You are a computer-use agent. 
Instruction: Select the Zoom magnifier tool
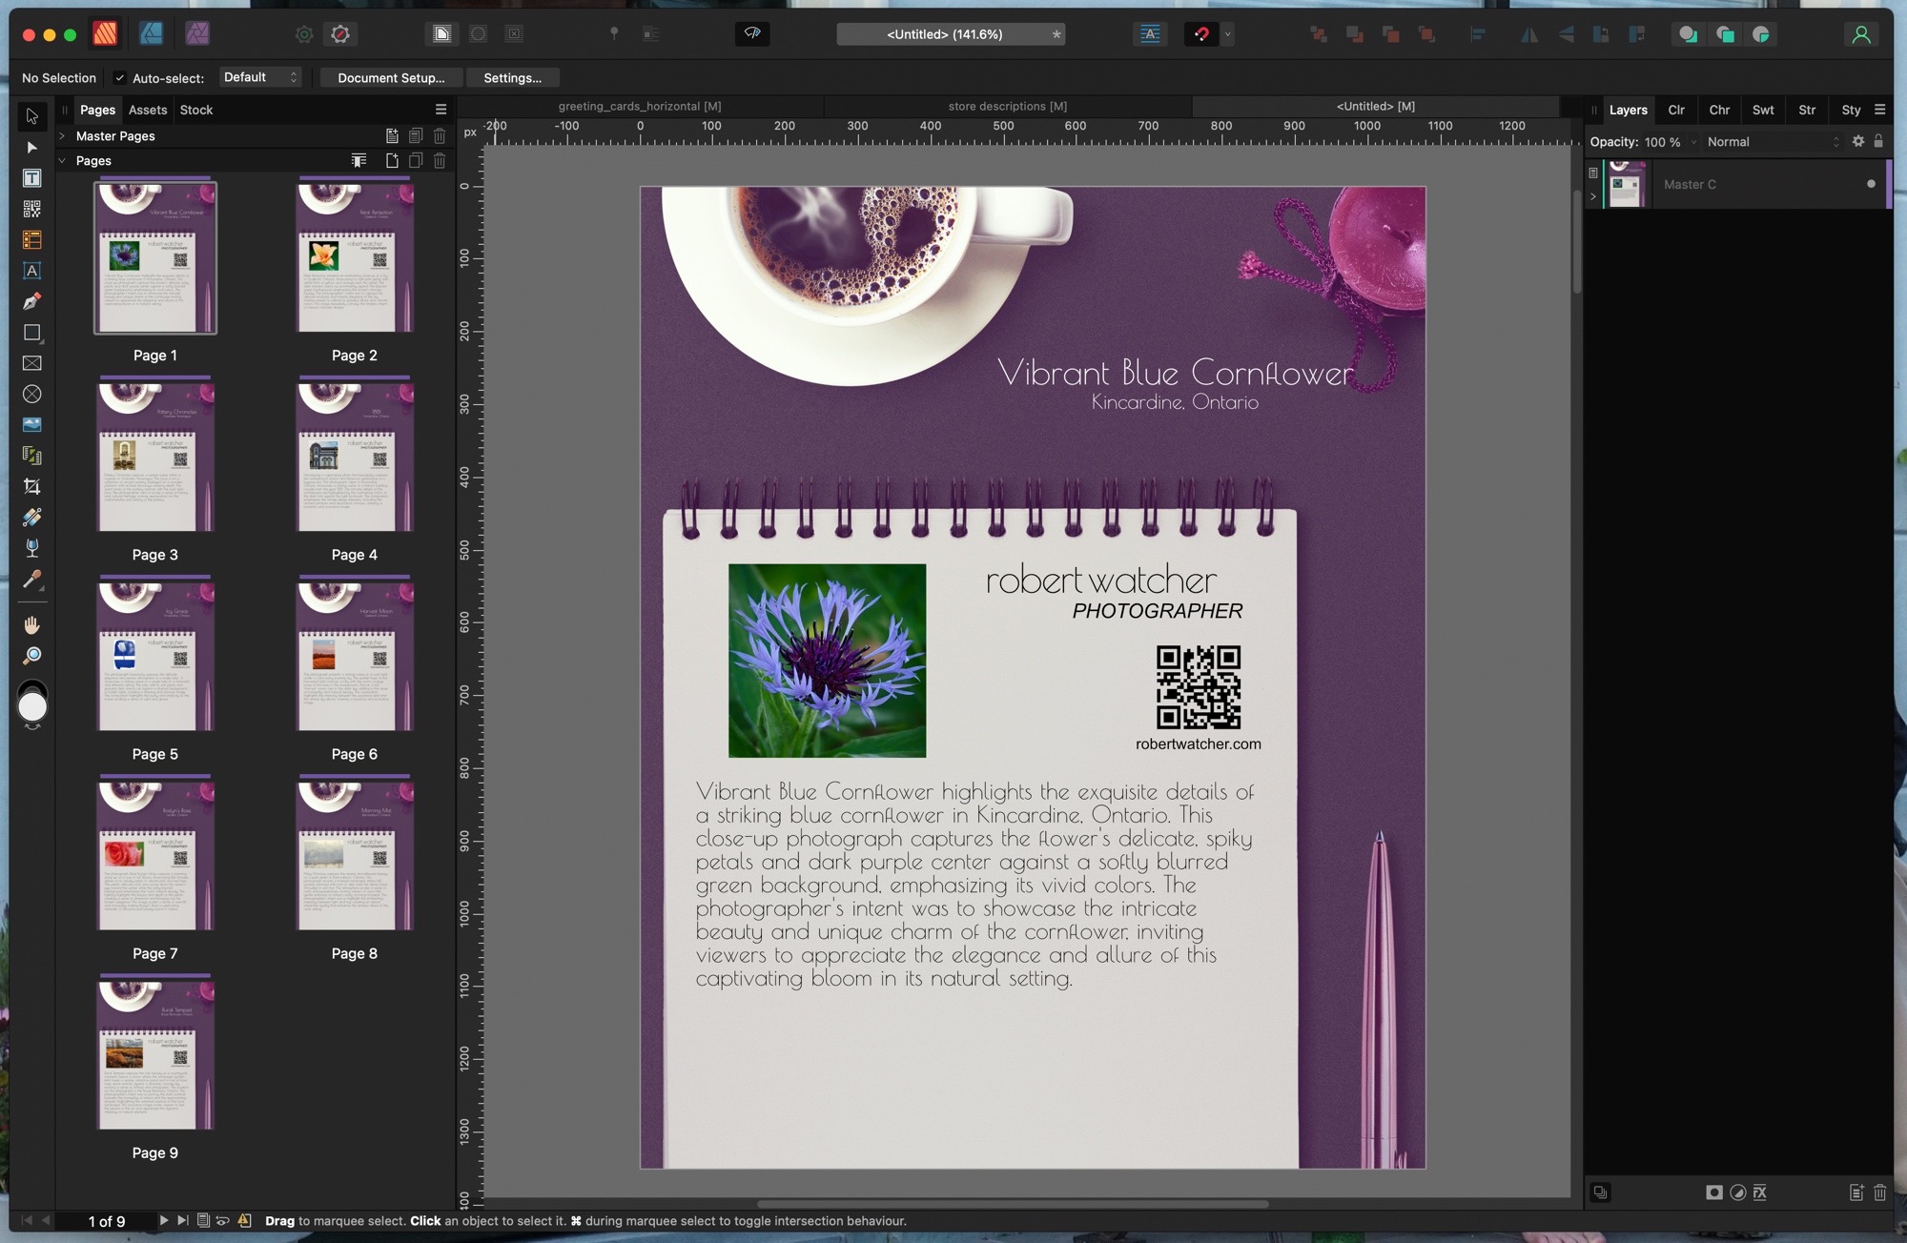coord(31,656)
